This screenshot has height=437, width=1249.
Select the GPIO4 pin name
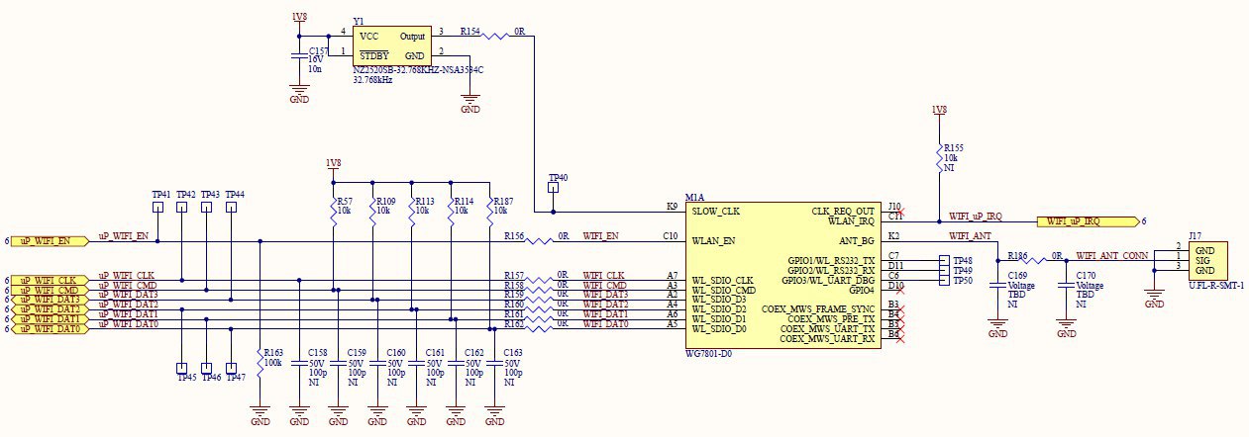coord(861,290)
